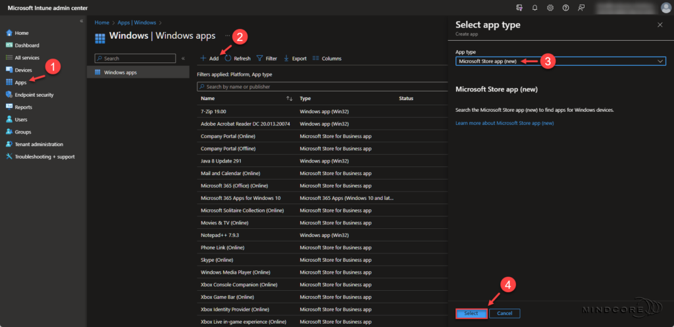Image resolution: width=674 pixels, height=327 pixels.
Task: Open Xbox Console Companion (Online)
Action: pos(239,285)
